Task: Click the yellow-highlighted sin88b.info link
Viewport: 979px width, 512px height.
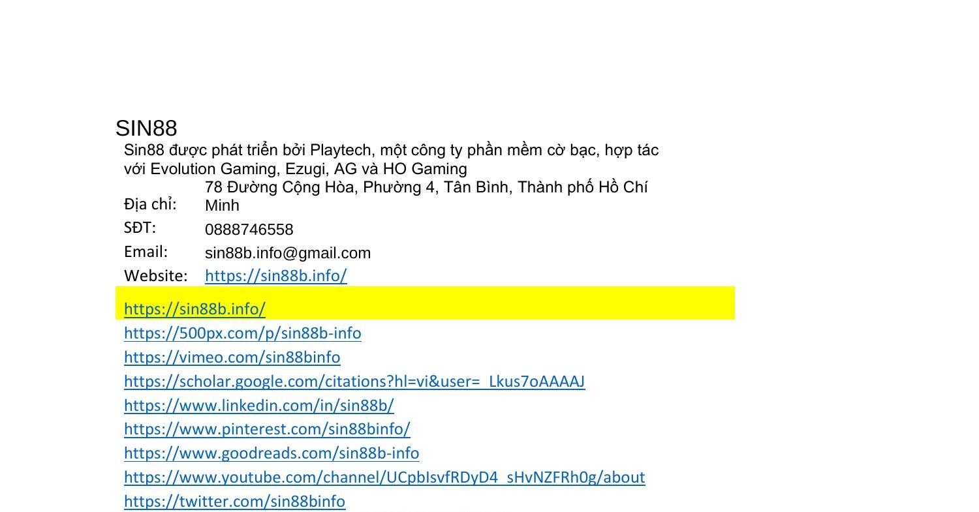Action: (194, 309)
